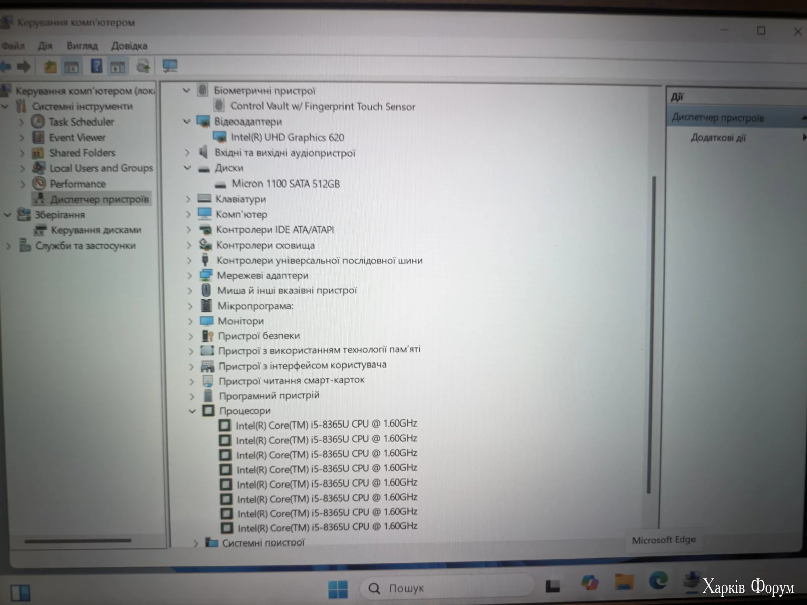807x605 pixels.
Task: Select the Керування комп'ютером root node
Action: point(85,91)
